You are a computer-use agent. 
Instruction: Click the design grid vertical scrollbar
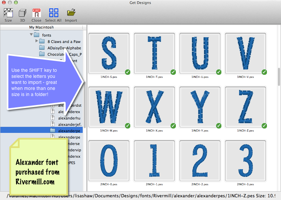(x=279, y=77)
